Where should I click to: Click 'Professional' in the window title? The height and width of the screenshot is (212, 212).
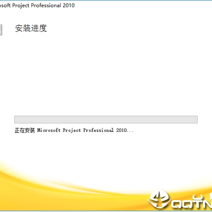pyautogui.click(x=46, y=5)
